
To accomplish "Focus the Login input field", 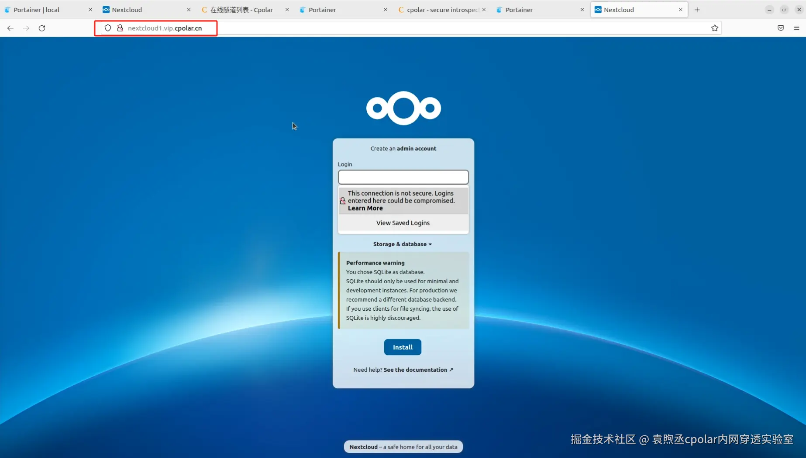I will [403, 177].
